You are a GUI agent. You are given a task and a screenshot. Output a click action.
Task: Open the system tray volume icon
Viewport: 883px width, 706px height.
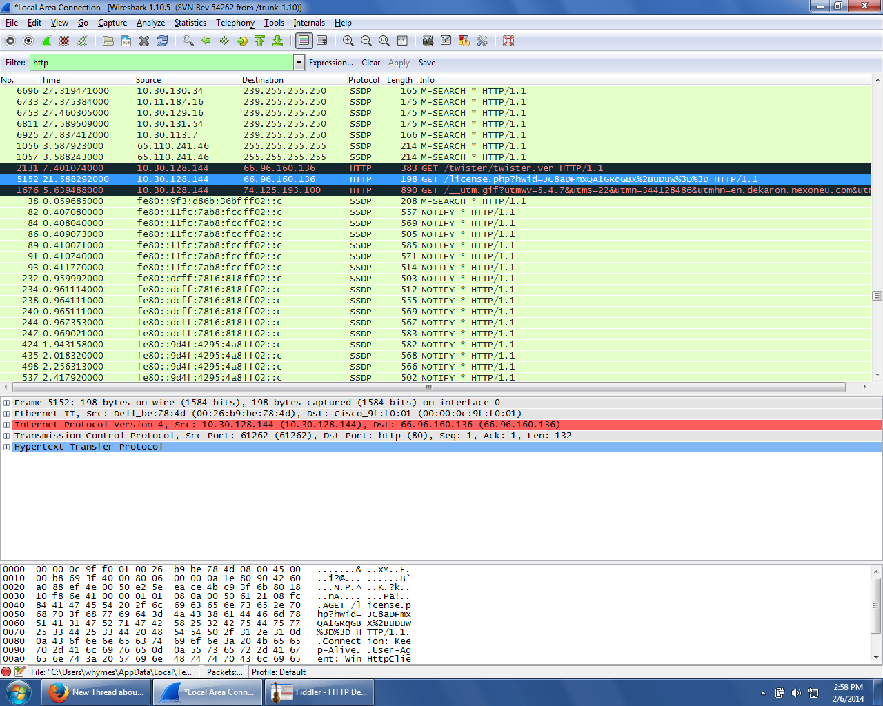[796, 693]
